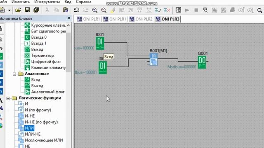Click the B001[M1] block label
The height and width of the screenshot is (148, 264).
click(158, 51)
